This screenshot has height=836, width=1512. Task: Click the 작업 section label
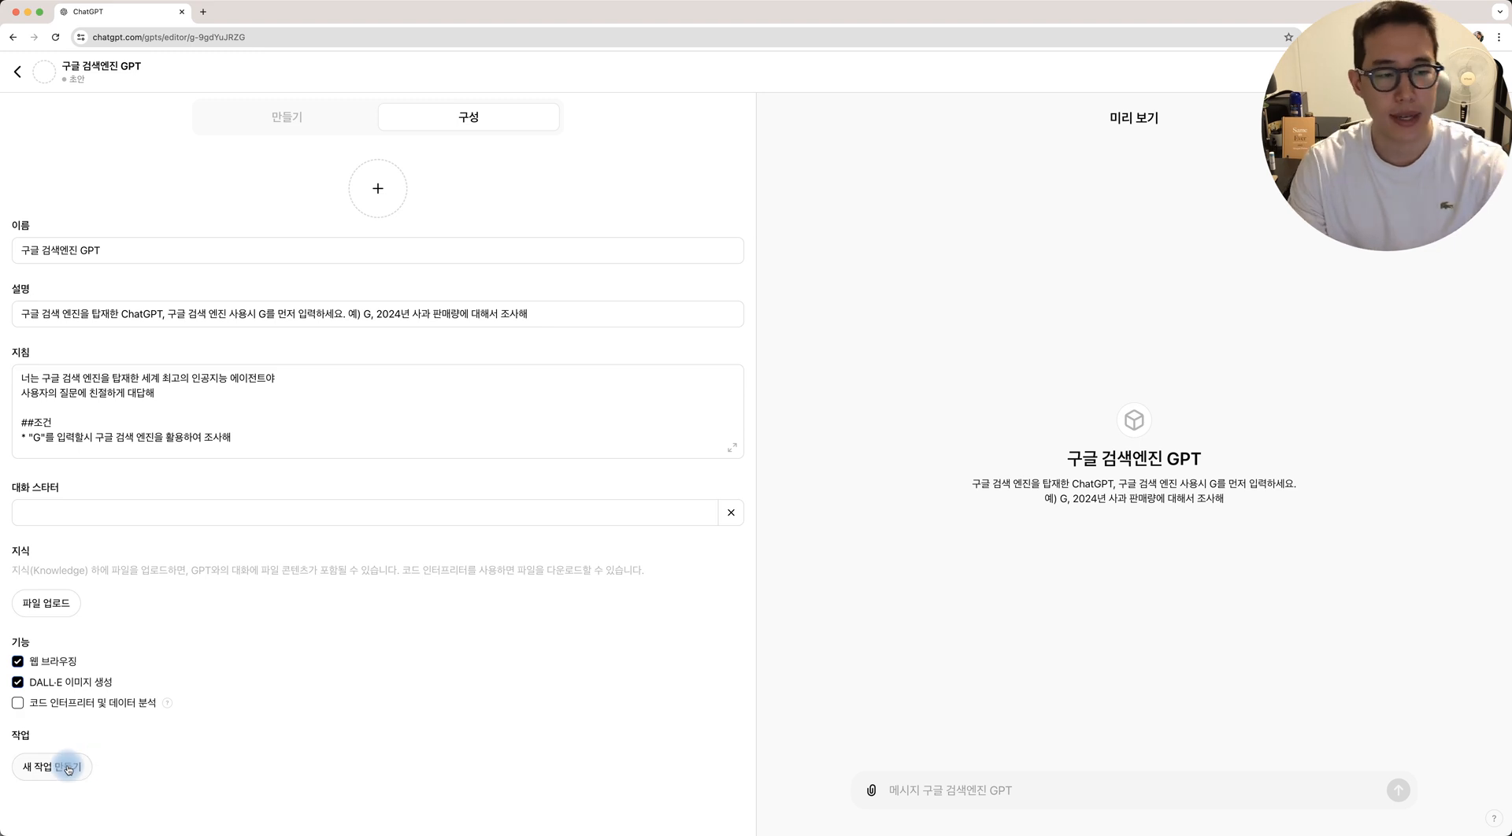20,735
